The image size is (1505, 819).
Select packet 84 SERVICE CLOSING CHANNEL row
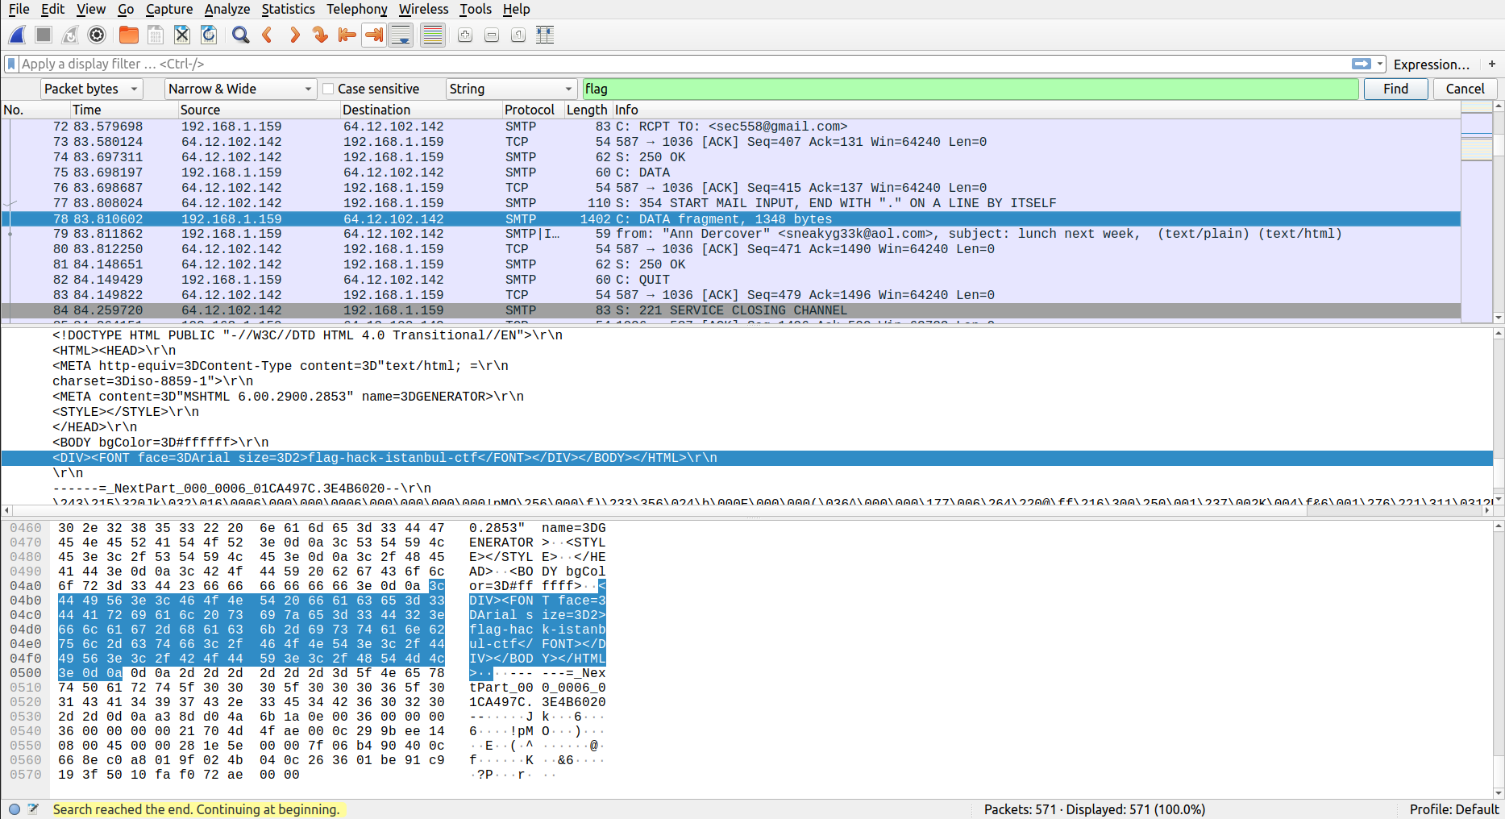731,310
